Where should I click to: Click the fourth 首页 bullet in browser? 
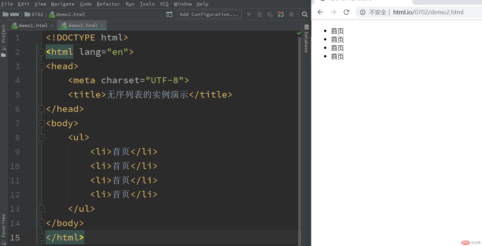click(x=337, y=56)
